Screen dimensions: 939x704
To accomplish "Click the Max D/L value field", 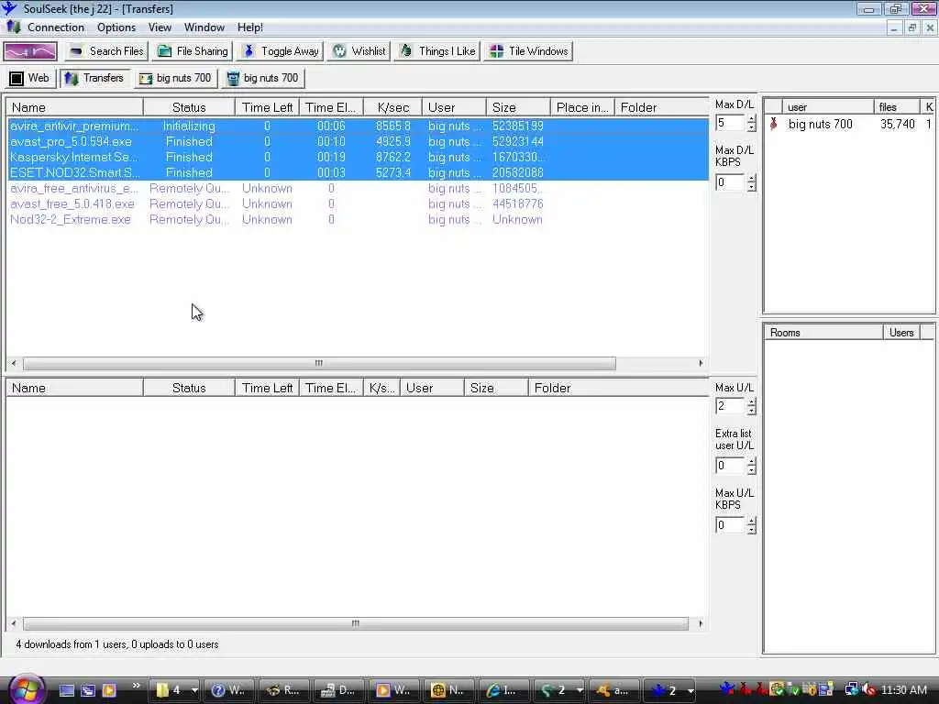I will [730, 124].
